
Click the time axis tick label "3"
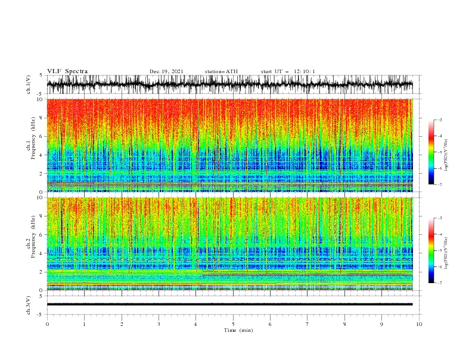pyautogui.click(x=159, y=324)
